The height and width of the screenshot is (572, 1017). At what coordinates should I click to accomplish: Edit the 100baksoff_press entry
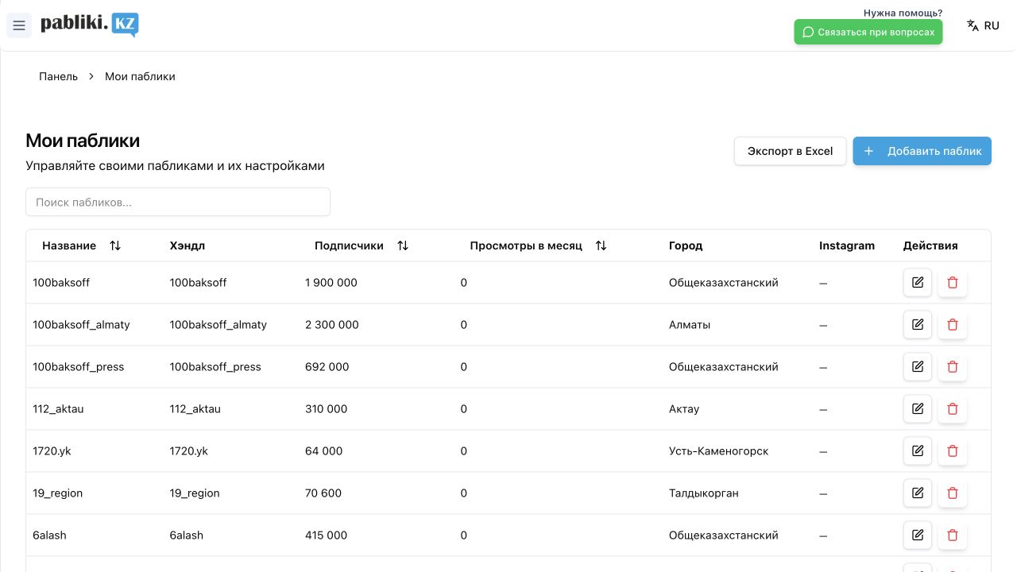point(918,366)
